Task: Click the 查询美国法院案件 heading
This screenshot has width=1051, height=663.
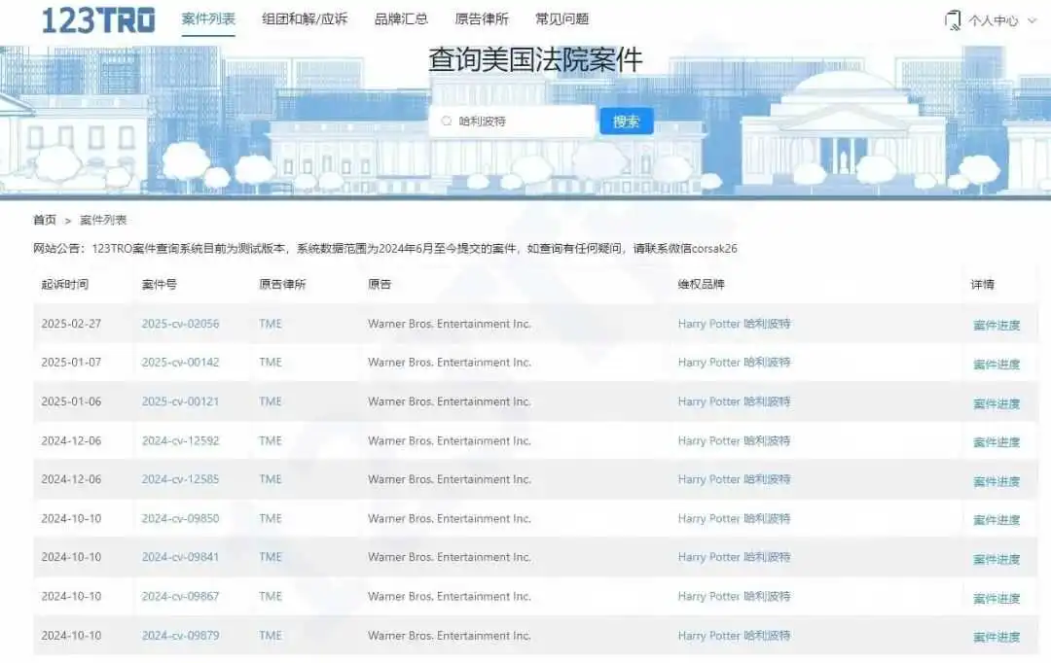Action: 535,59
